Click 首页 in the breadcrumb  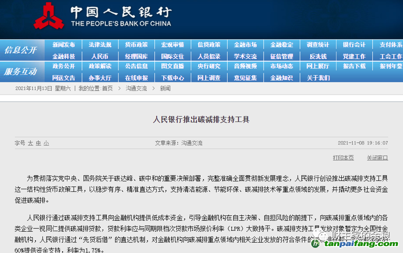[x=107, y=88]
